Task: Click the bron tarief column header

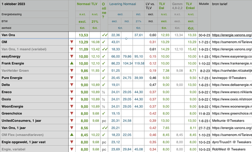Action: (220, 4)
